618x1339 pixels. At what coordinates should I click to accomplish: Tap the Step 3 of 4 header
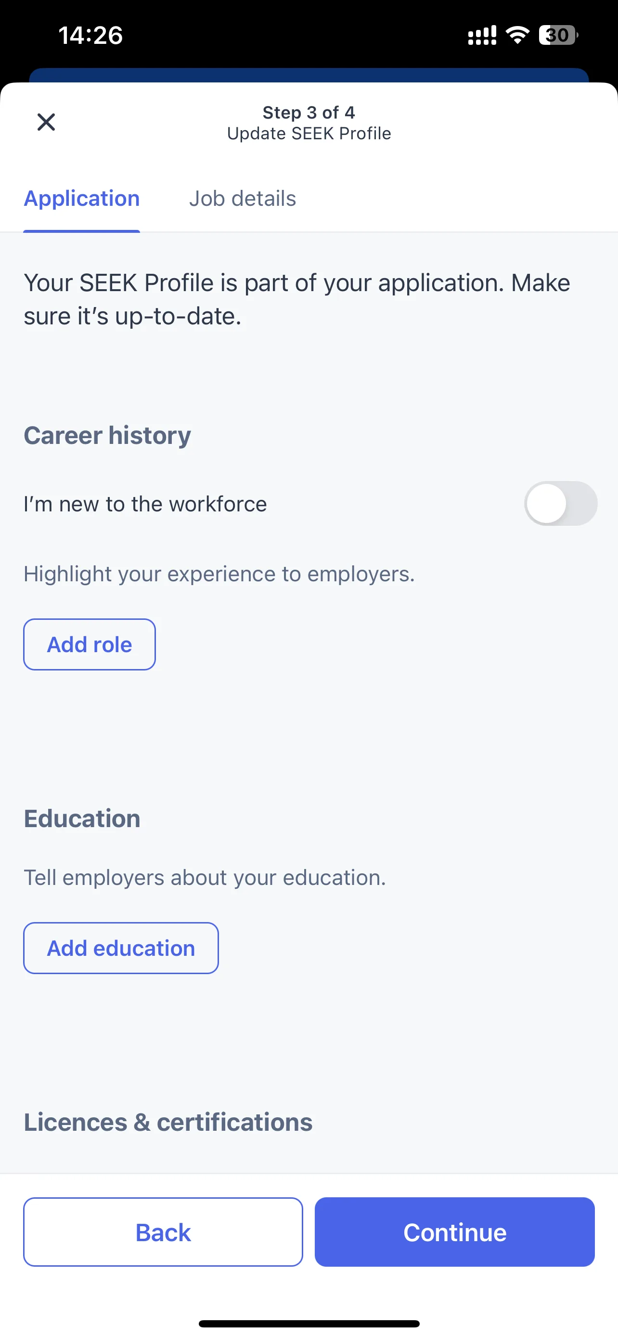point(309,112)
